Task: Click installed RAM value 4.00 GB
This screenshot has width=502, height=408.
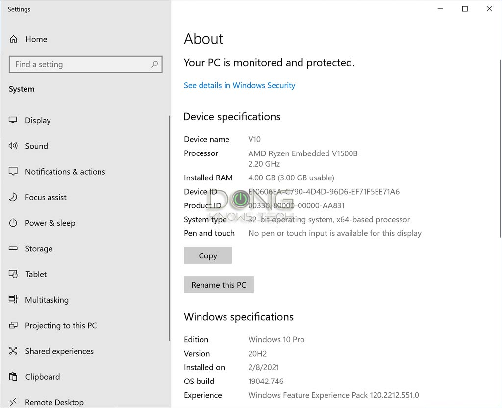Action: (x=291, y=178)
